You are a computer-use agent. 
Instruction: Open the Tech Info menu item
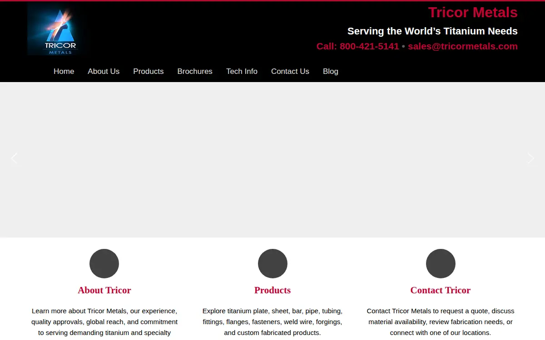[242, 71]
